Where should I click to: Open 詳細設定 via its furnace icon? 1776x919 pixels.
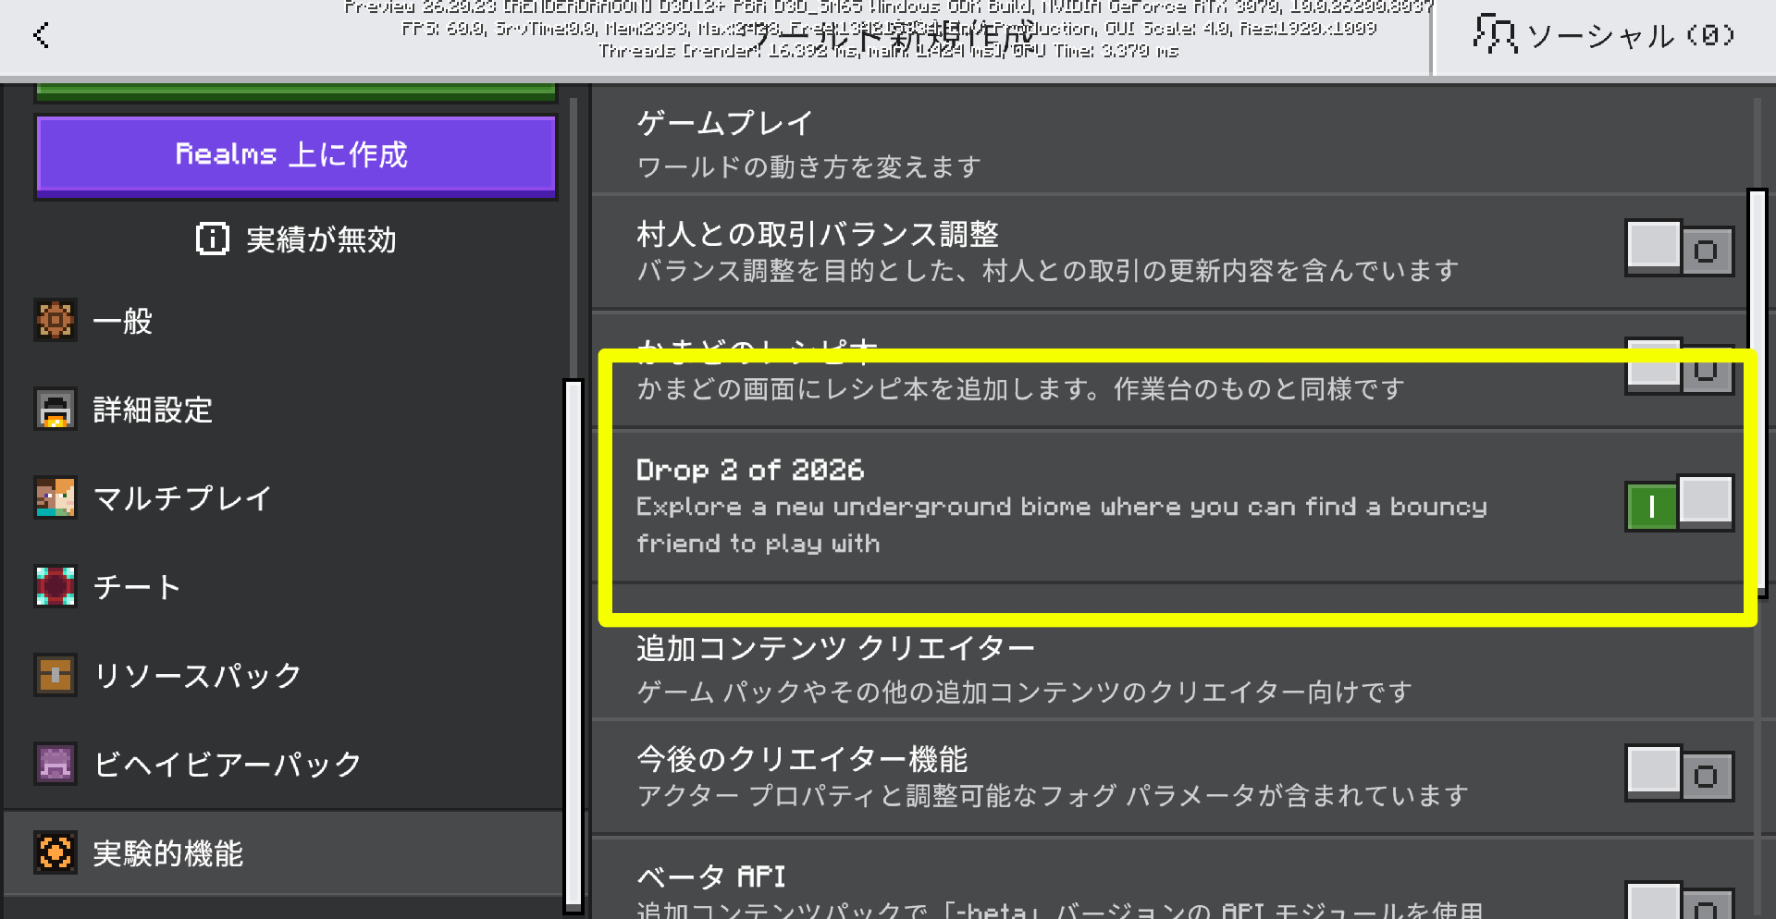coord(55,410)
